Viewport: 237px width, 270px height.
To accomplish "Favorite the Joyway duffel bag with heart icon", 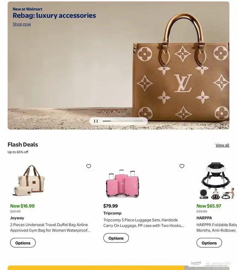I will pyautogui.click(x=89, y=166).
